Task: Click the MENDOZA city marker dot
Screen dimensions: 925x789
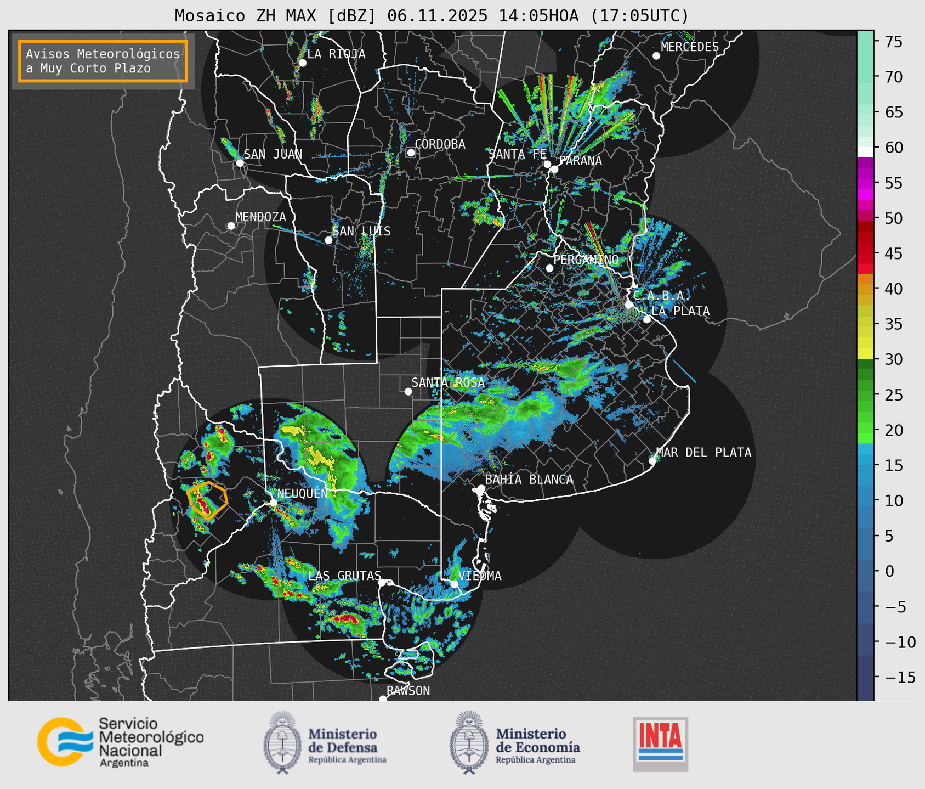Action: point(231,226)
